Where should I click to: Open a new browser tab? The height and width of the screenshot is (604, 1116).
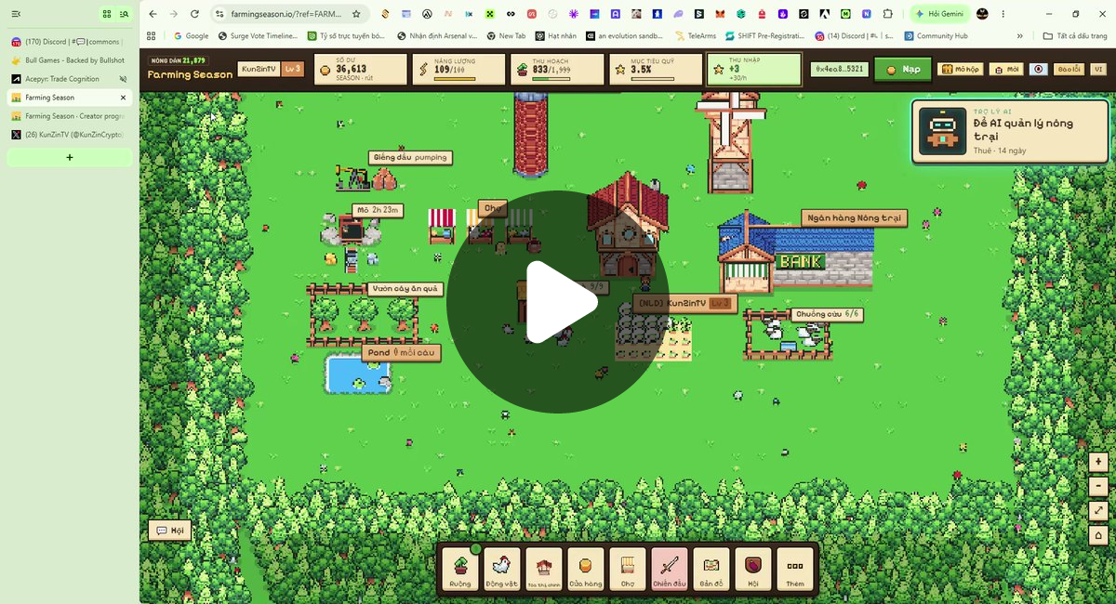tap(69, 157)
